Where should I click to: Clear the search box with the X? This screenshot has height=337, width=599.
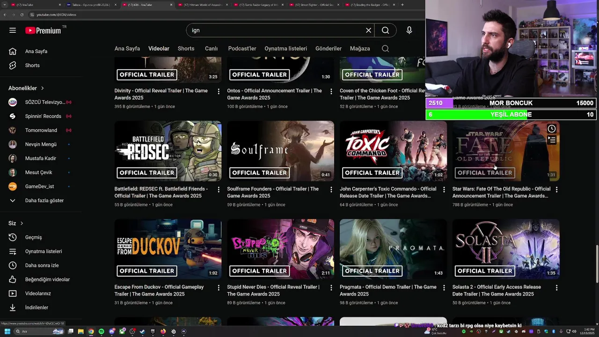pos(369,30)
